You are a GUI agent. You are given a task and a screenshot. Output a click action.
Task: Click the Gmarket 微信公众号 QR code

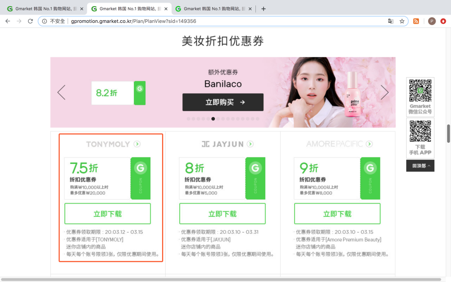coord(420,90)
